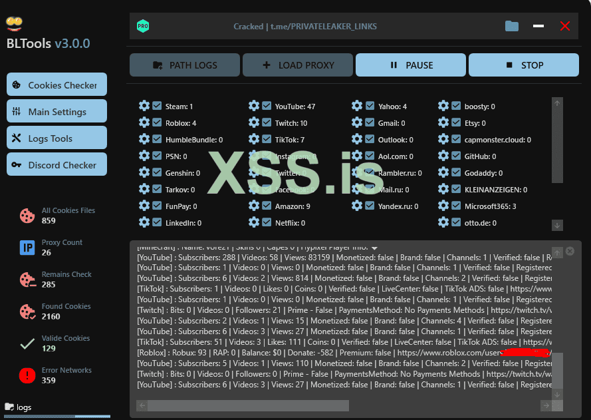Click the logs progress bar at bottom
Screen dimensions: 591x420
[57, 416]
